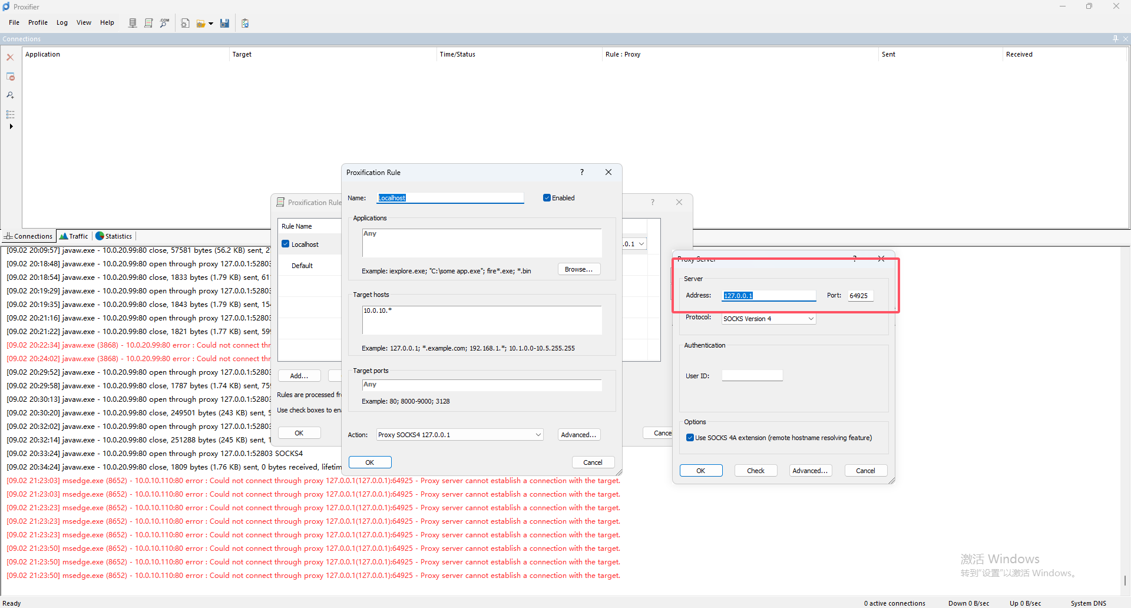
Task: Click the new profile document icon
Action: (185, 23)
